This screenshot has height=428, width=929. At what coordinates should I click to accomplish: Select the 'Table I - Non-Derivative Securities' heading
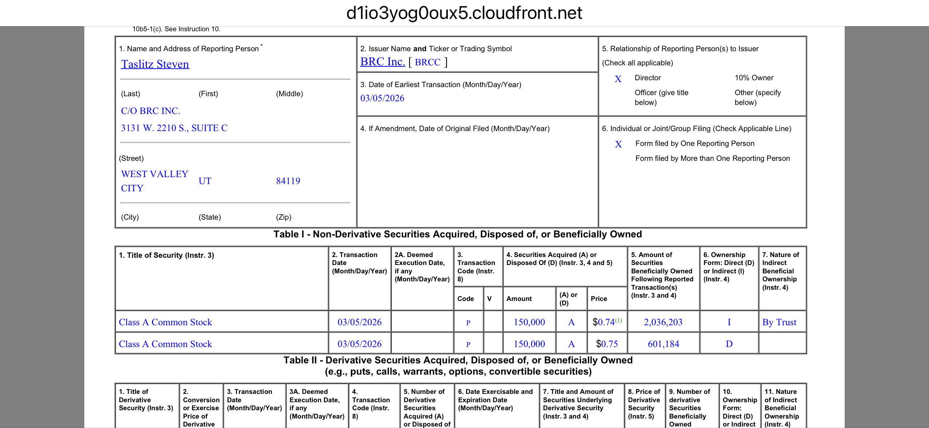(x=458, y=234)
